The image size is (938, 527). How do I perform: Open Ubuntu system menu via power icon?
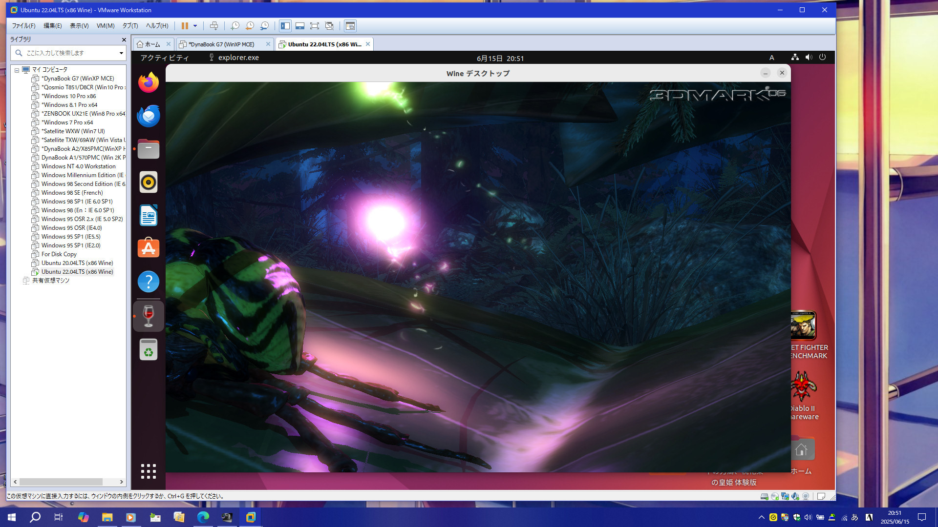pos(823,57)
